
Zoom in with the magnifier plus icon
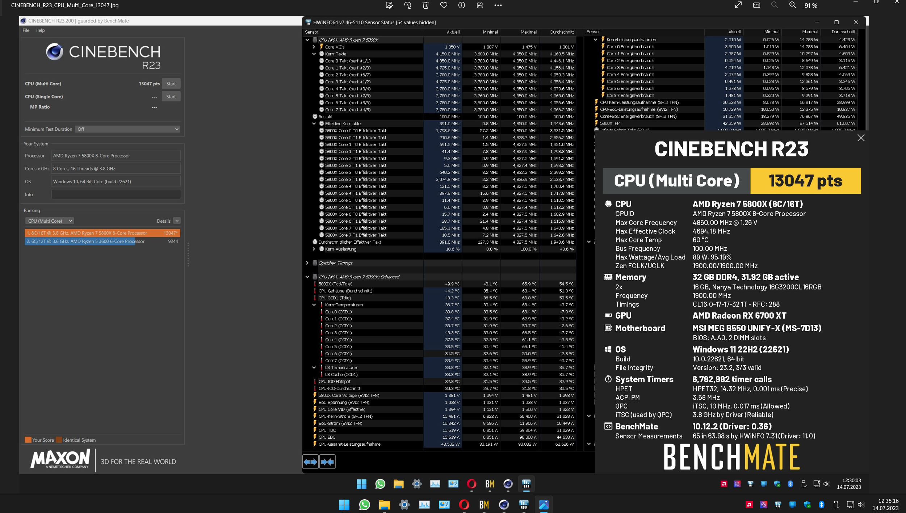tap(792, 5)
